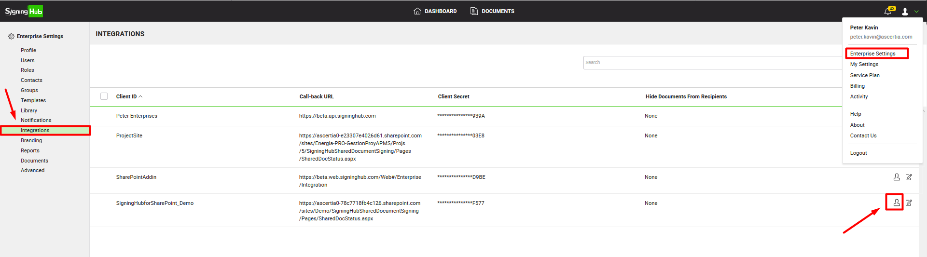Image resolution: width=927 pixels, height=257 pixels.
Task: Sort by Client ID column arrow
Action: point(140,96)
